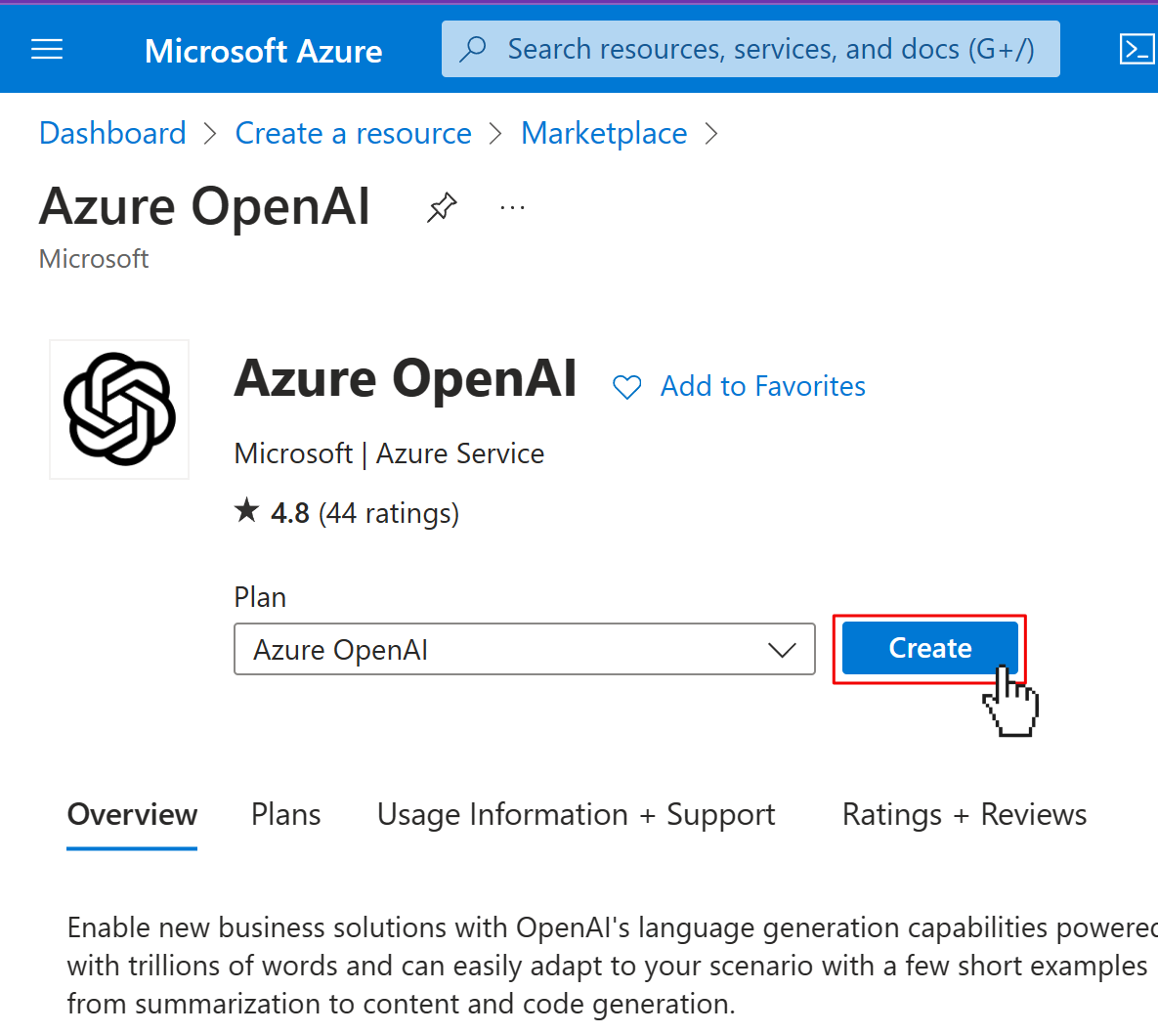Go to Dashboard breadcrumb
Screen dimensions: 1158x1033
[112, 134]
